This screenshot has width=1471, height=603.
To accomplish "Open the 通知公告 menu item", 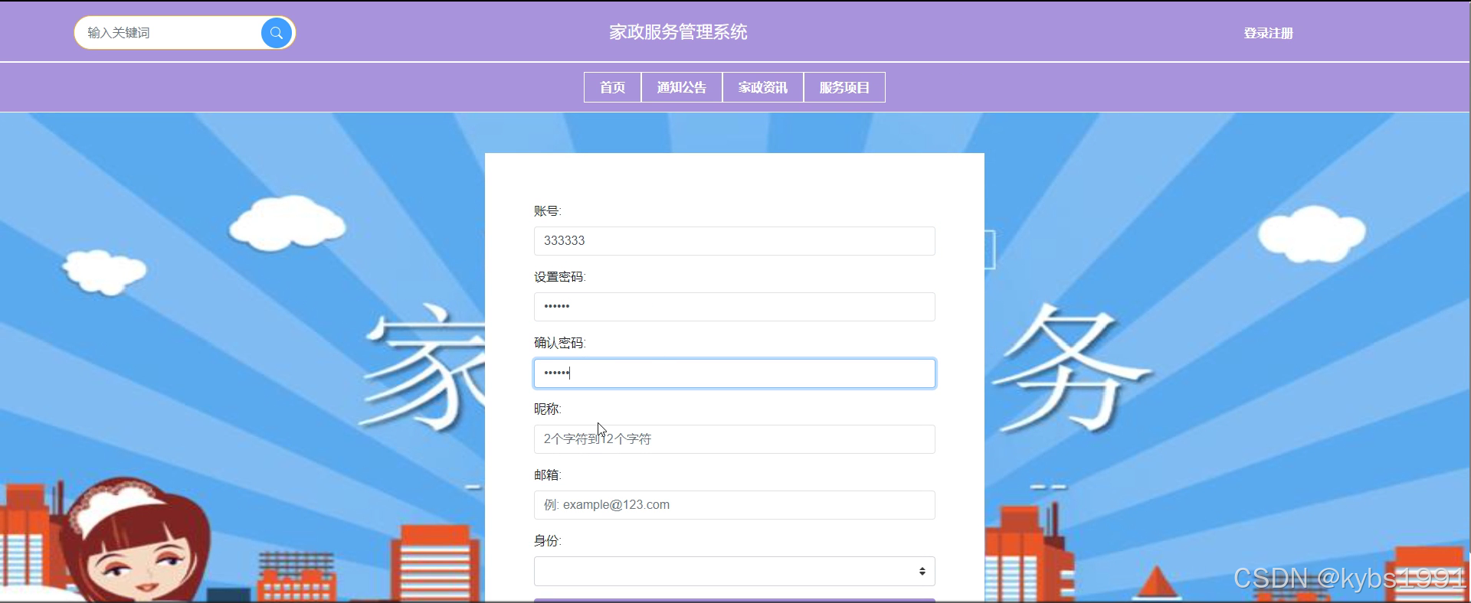I will click(x=681, y=87).
